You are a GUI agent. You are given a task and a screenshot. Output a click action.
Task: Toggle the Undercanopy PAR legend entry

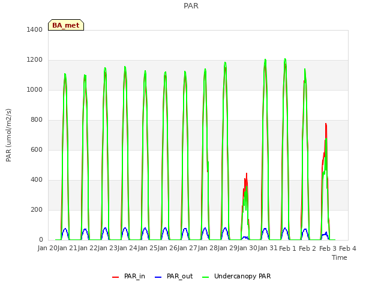point(236,276)
